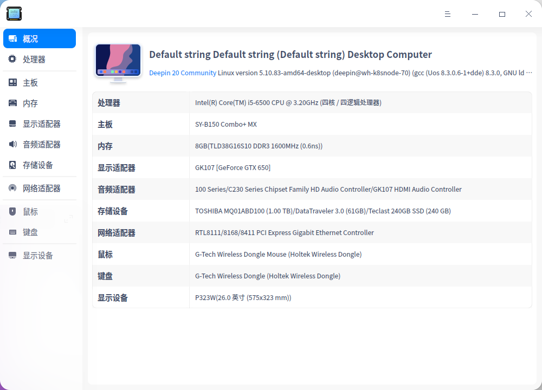The image size is (542, 390).
Task: Click the 主板 motherboard icon
Action: pos(13,82)
